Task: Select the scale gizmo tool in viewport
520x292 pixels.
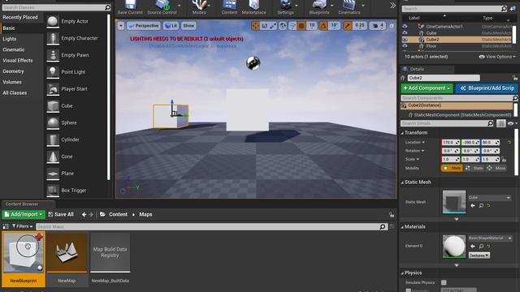Action: click(x=273, y=25)
